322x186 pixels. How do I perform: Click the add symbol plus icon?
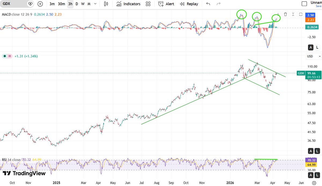[40, 4]
